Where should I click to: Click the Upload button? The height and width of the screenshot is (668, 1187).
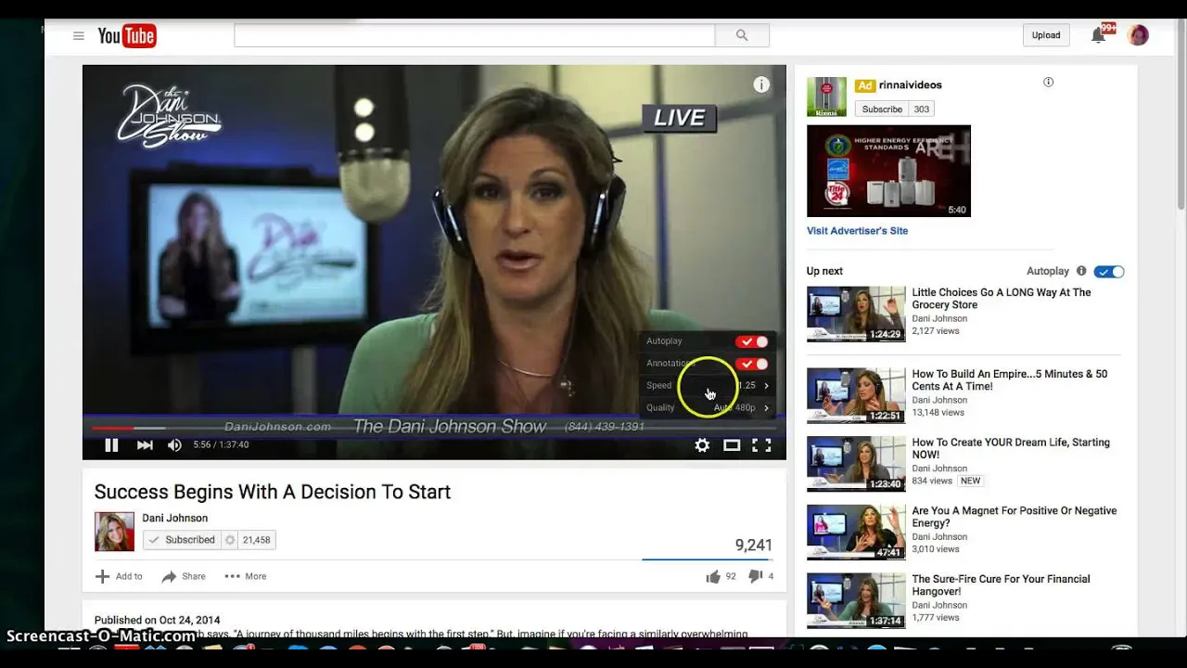[1046, 35]
